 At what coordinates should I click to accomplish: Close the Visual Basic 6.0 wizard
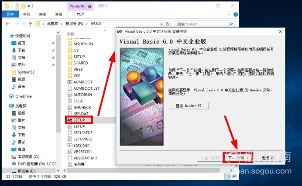coord(281,31)
